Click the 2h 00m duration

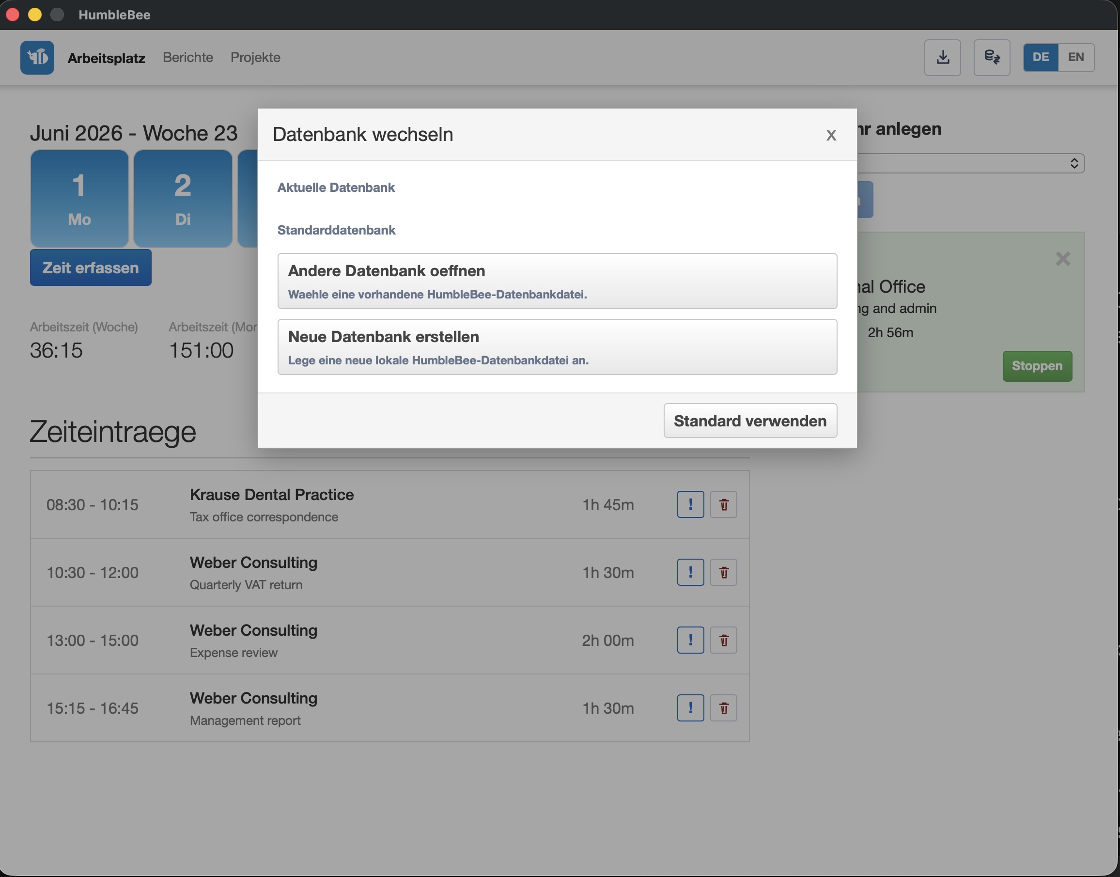(x=608, y=641)
